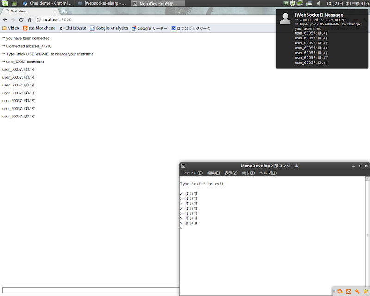Switch to the MonoDevelop console taskbar item

[158, 4]
